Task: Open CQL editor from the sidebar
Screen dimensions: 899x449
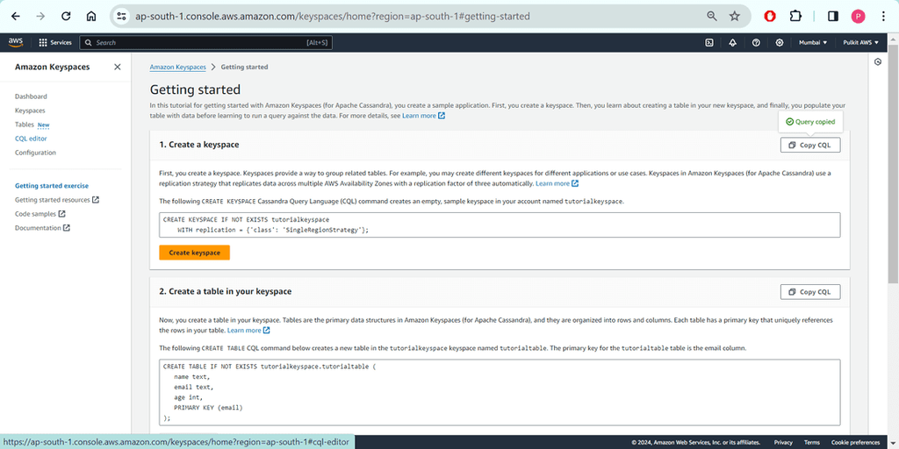Action: [x=31, y=139]
